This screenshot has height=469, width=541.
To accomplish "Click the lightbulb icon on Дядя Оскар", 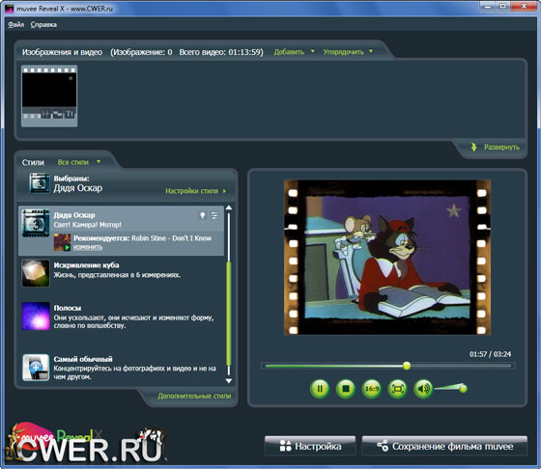I will pos(203,215).
